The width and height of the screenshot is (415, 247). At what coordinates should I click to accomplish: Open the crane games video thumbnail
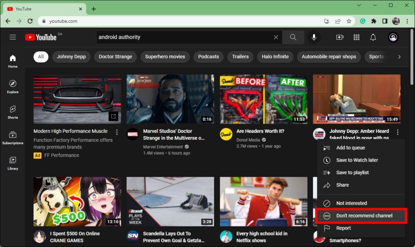coord(77,201)
